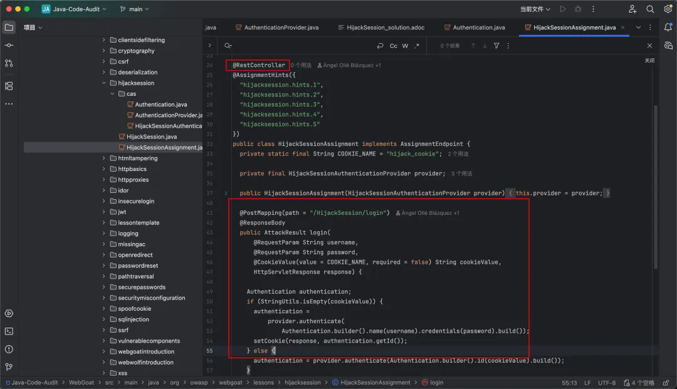Open the Git tool window icon
Screen dimensions: 677x389
pos(9,367)
